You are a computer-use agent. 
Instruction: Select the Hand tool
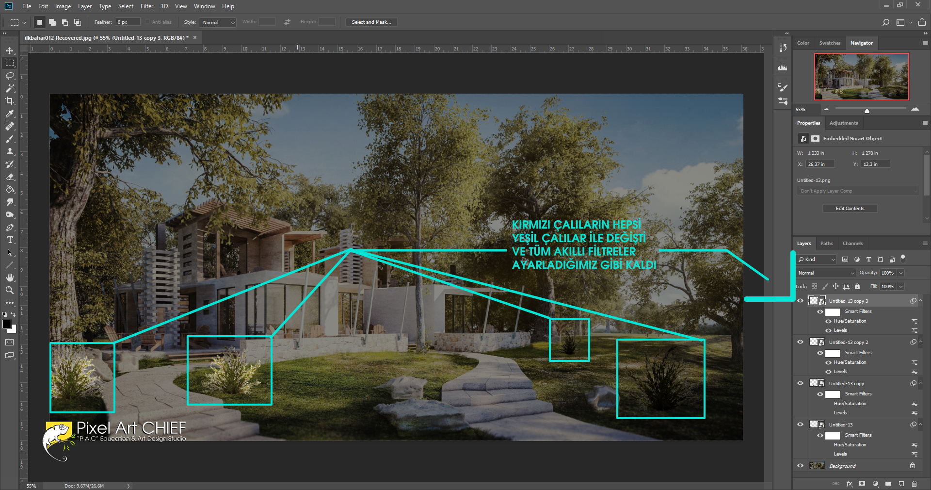[x=10, y=278]
